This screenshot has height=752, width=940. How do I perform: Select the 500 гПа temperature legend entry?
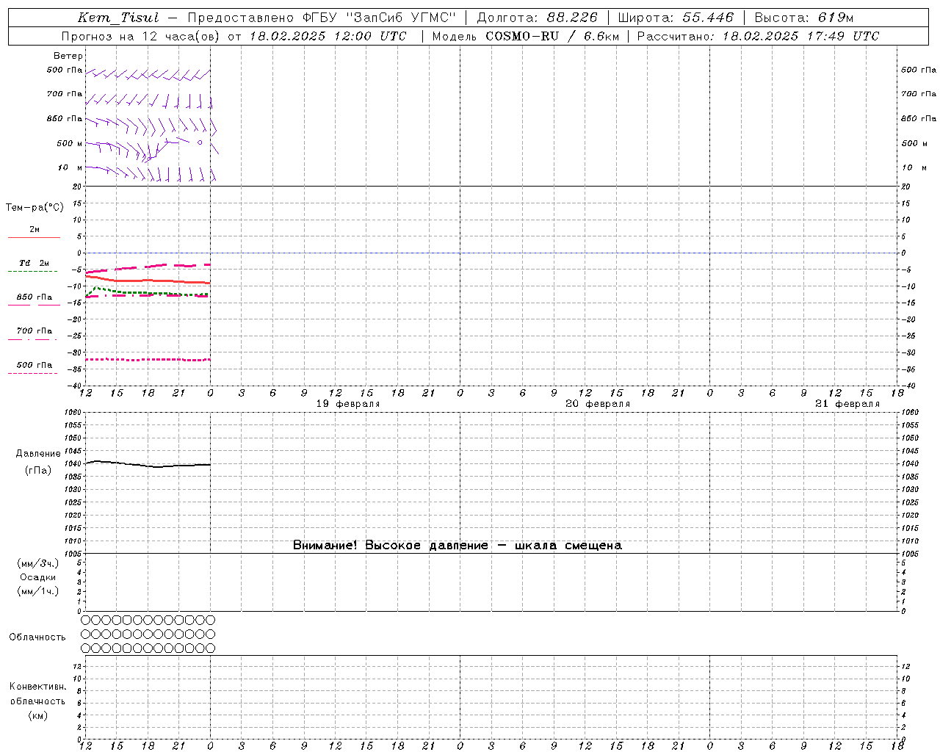[x=35, y=365]
